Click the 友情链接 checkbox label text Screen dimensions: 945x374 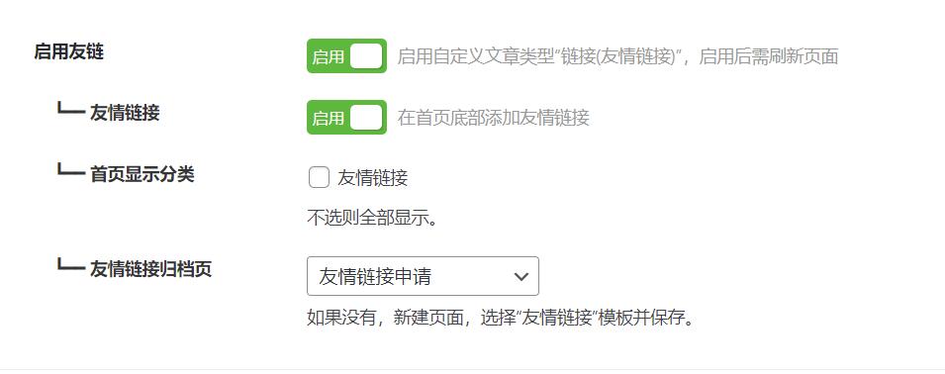click(x=372, y=178)
